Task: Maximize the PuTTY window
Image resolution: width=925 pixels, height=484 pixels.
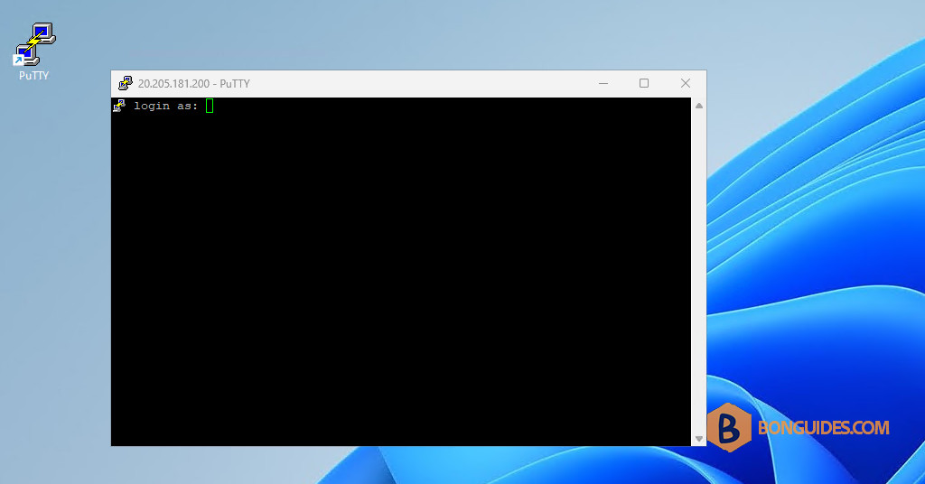Action: [644, 83]
